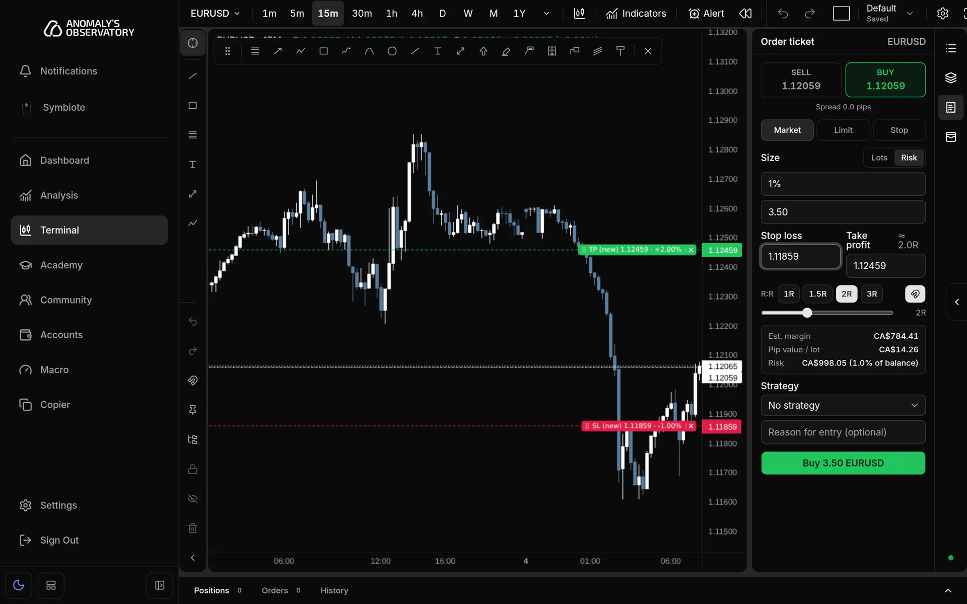Switch size mode to Lots
This screenshot has width=967, height=604.
point(879,158)
